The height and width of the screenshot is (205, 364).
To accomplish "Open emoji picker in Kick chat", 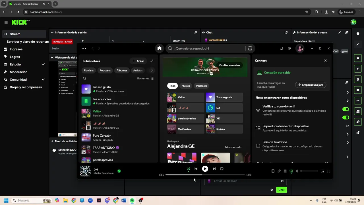I will [282, 181].
